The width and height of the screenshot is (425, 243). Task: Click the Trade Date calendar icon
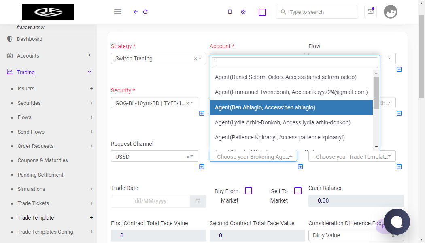pyautogui.click(x=198, y=201)
